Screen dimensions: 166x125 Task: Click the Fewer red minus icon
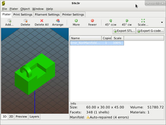pyautogui.click(x=92, y=21)
